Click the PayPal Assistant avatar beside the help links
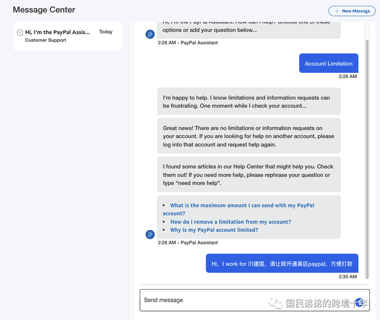Image resolution: width=380 pixels, height=320 pixels. 150,234
